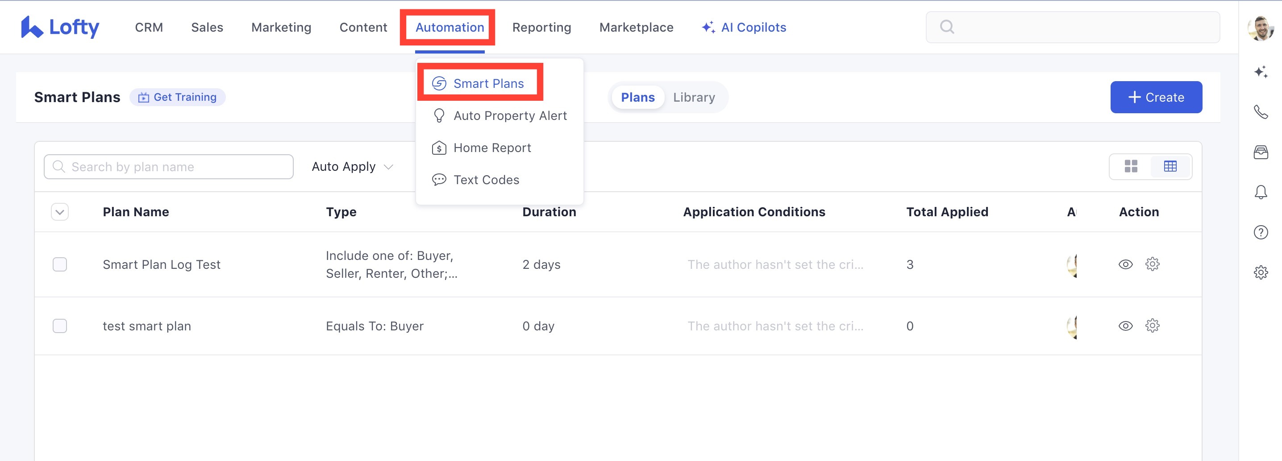Screen dimensions: 1282x461
Task: Switch to grid card view
Action: 1131,166
